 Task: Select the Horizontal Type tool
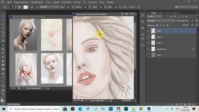tap(3, 77)
